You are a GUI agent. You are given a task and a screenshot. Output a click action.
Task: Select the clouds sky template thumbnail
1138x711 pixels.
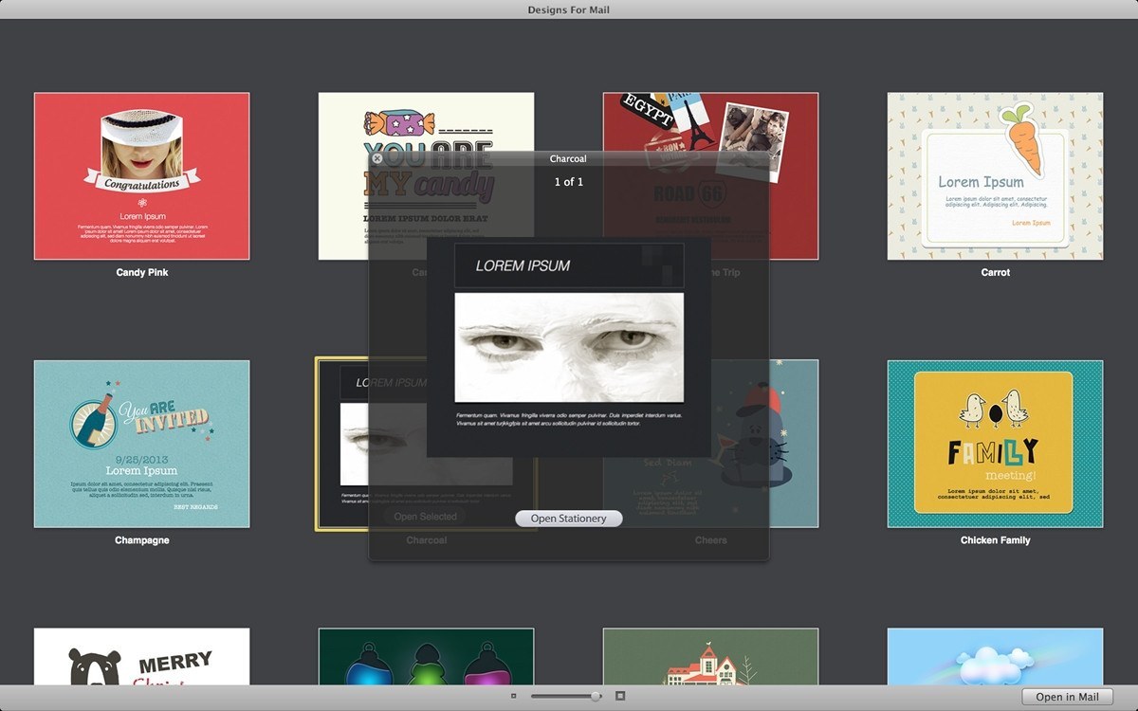click(996, 656)
